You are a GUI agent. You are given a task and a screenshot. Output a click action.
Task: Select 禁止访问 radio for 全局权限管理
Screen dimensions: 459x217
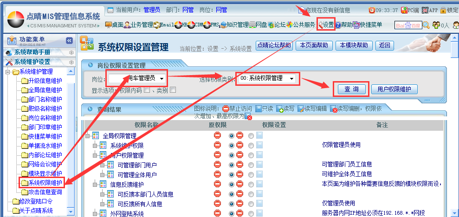click(x=232, y=135)
